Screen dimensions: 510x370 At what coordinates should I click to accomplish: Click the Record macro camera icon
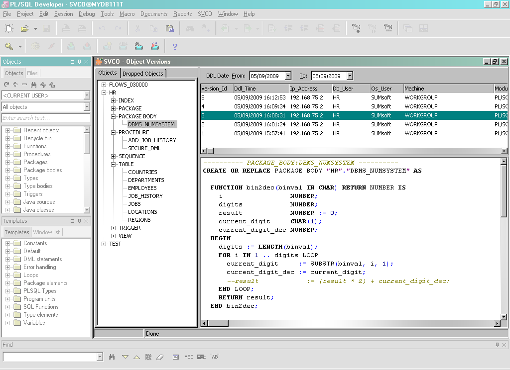356,28
